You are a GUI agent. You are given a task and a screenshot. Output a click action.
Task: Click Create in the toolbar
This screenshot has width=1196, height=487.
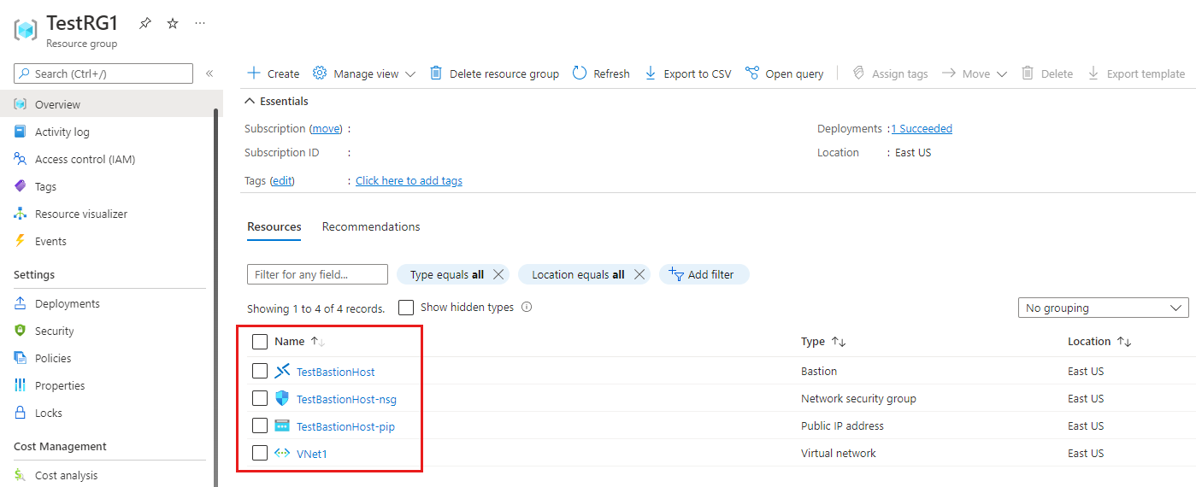[x=273, y=73]
